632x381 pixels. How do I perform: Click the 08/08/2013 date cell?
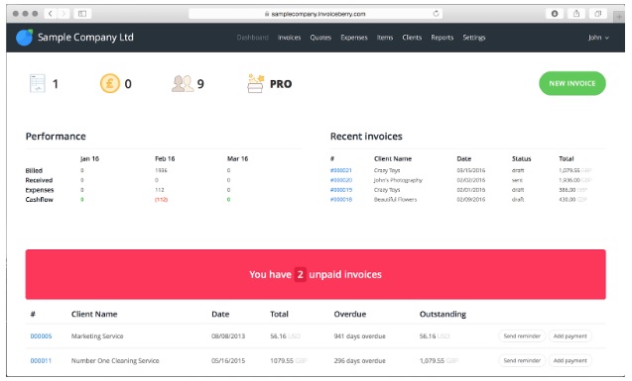coord(228,336)
